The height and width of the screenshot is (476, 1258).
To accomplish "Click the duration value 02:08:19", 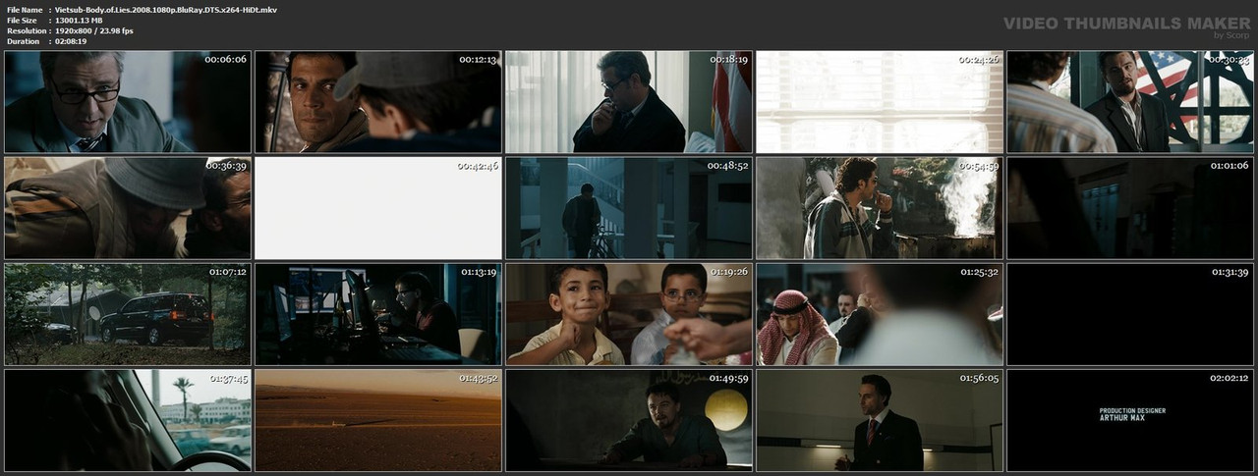I will (71, 41).
